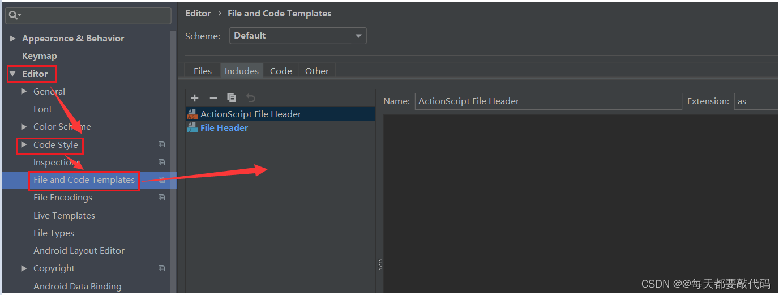Switch to the Other tab
The image size is (779, 295).
coord(317,71)
